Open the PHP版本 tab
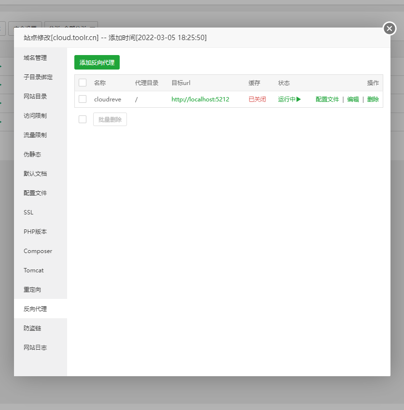Viewport: 404px width, 410px height. pos(41,232)
